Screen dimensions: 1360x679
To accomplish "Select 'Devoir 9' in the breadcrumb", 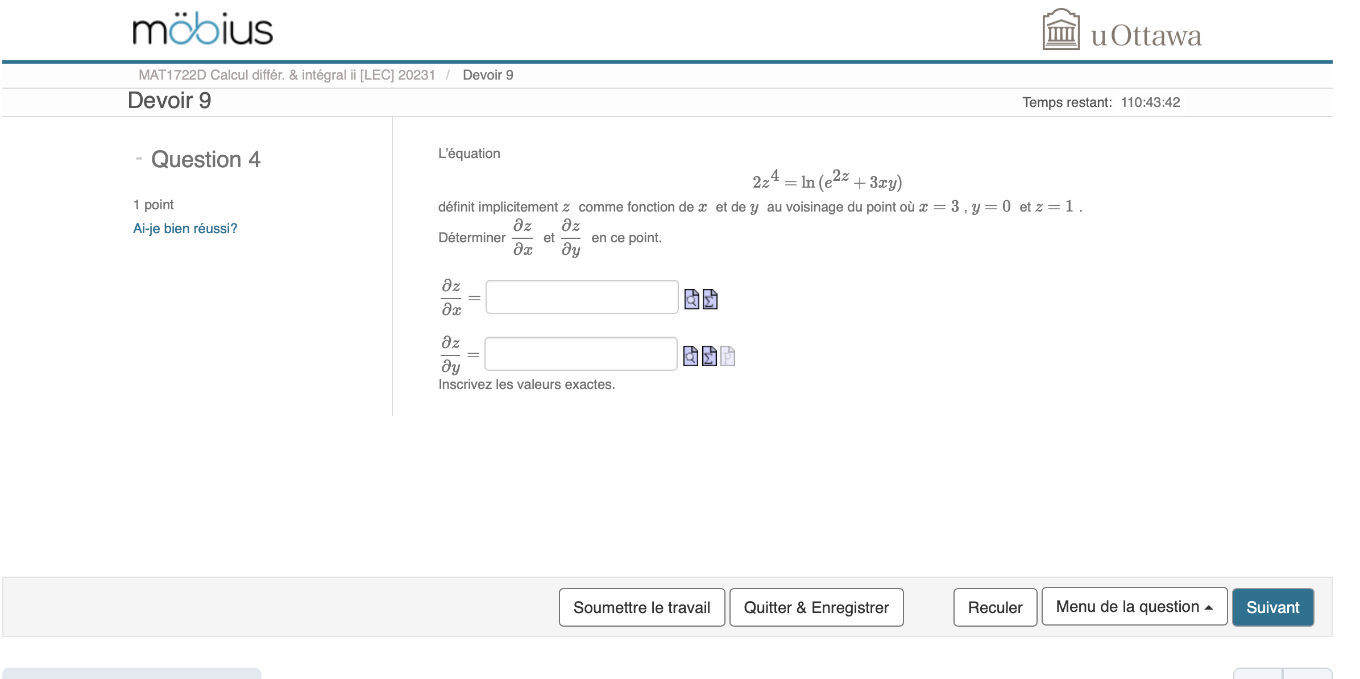I will [x=488, y=74].
